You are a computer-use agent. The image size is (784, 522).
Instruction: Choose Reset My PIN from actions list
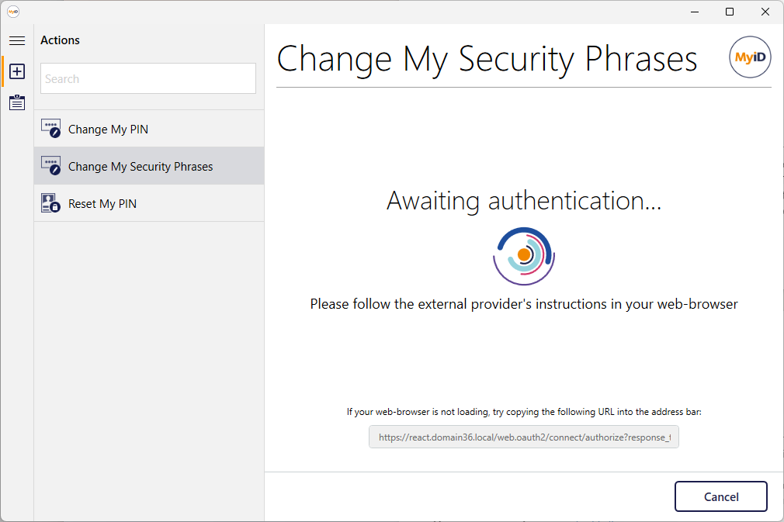click(x=149, y=203)
